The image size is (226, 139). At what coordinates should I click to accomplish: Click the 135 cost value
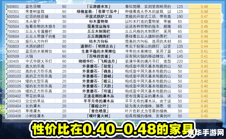click(180, 47)
